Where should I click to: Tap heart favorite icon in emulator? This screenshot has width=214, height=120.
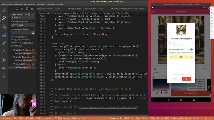pyautogui.click(x=166, y=93)
